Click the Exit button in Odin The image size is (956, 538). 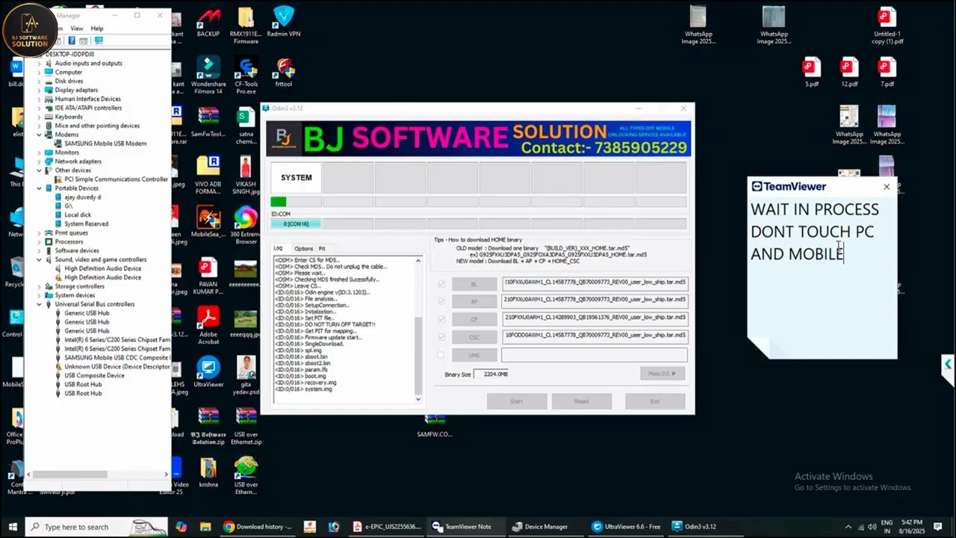point(654,401)
